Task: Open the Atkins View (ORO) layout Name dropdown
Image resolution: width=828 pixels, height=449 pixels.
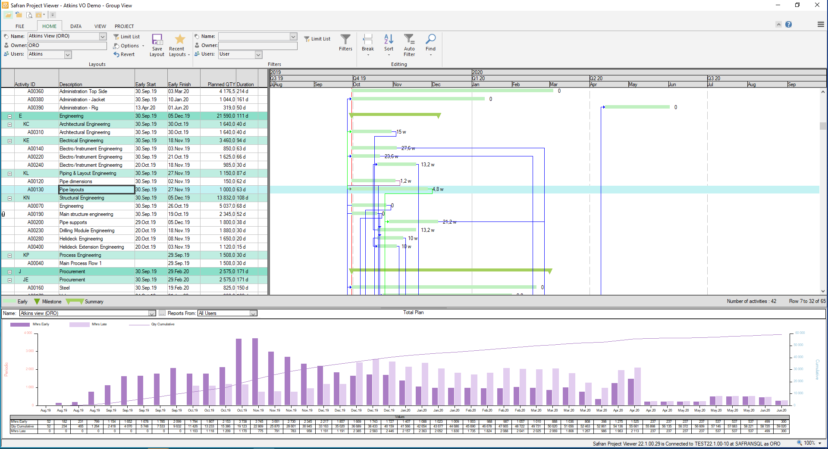Action: (102, 36)
